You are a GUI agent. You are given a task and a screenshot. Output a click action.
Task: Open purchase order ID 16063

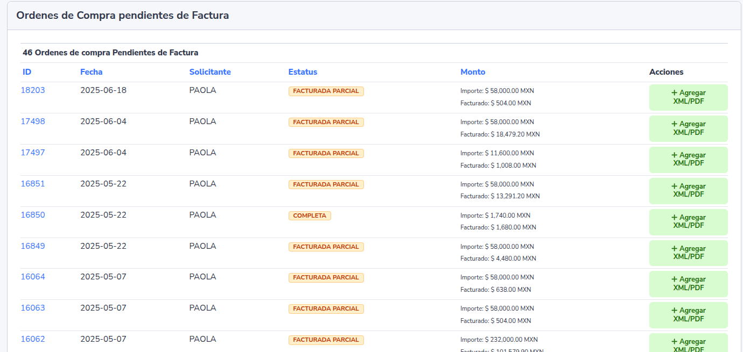(33, 308)
